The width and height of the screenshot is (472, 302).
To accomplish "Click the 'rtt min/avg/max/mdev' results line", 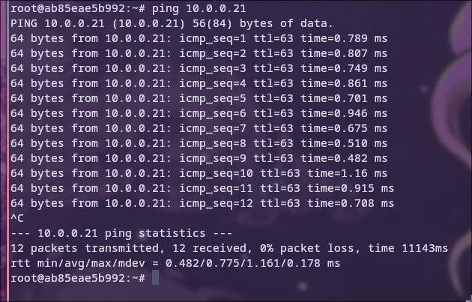I will pos(175,263).
